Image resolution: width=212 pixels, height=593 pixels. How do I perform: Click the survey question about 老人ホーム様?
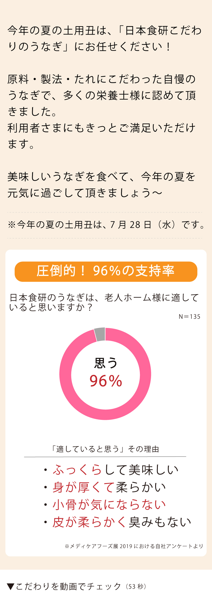[104, 302]
